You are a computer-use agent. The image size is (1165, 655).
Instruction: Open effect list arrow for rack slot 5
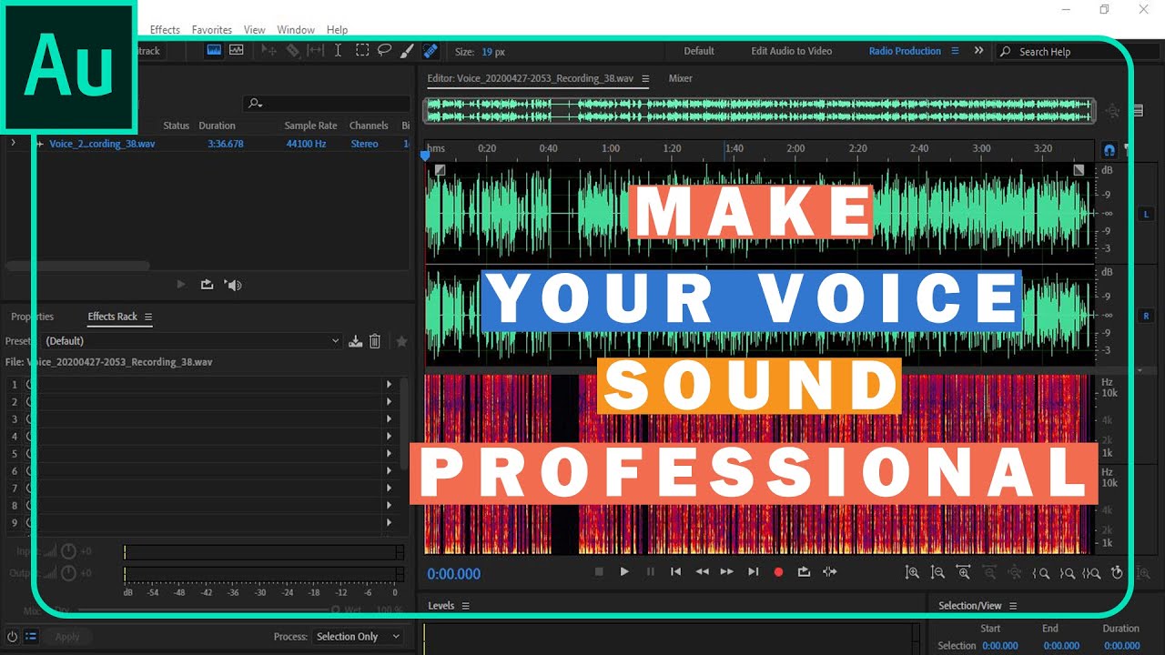[x=390, y=454]
